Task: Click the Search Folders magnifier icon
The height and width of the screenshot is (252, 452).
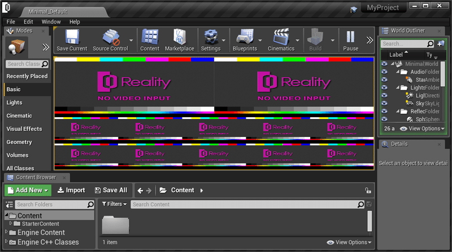Action: tap(90, 205)
